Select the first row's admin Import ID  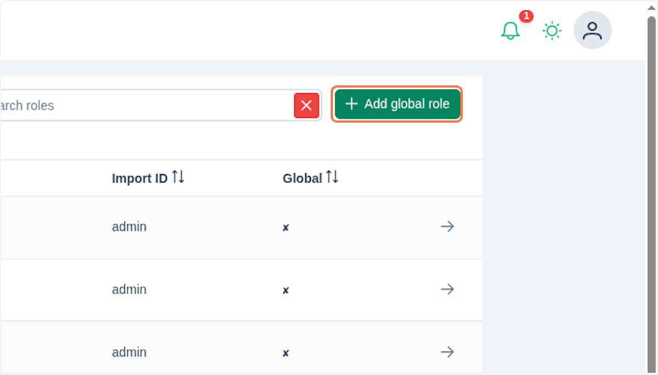(129, 227)
